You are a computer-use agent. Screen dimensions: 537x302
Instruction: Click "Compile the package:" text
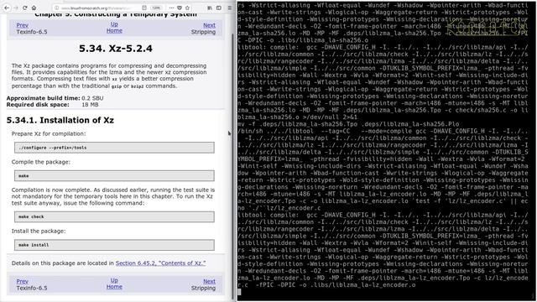coord(41,162)
